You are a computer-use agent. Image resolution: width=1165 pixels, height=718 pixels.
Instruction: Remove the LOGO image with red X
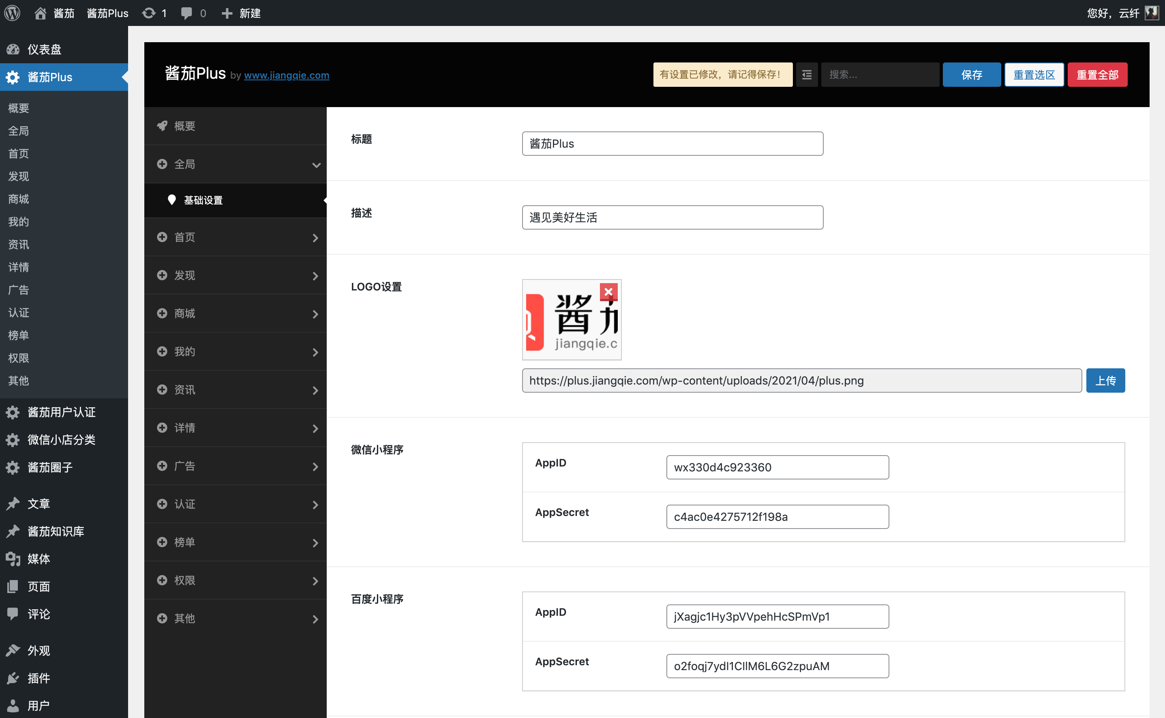click(x=608, y=292)
